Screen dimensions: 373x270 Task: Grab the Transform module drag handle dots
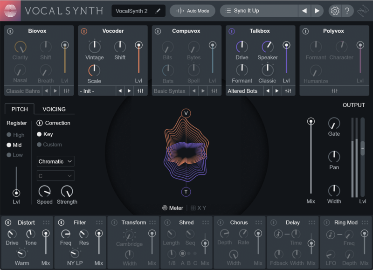click(x=152, y=222)
